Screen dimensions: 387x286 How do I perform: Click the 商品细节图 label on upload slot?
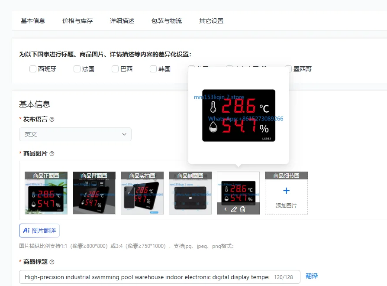pyautogui.click(x=286, y=175)
